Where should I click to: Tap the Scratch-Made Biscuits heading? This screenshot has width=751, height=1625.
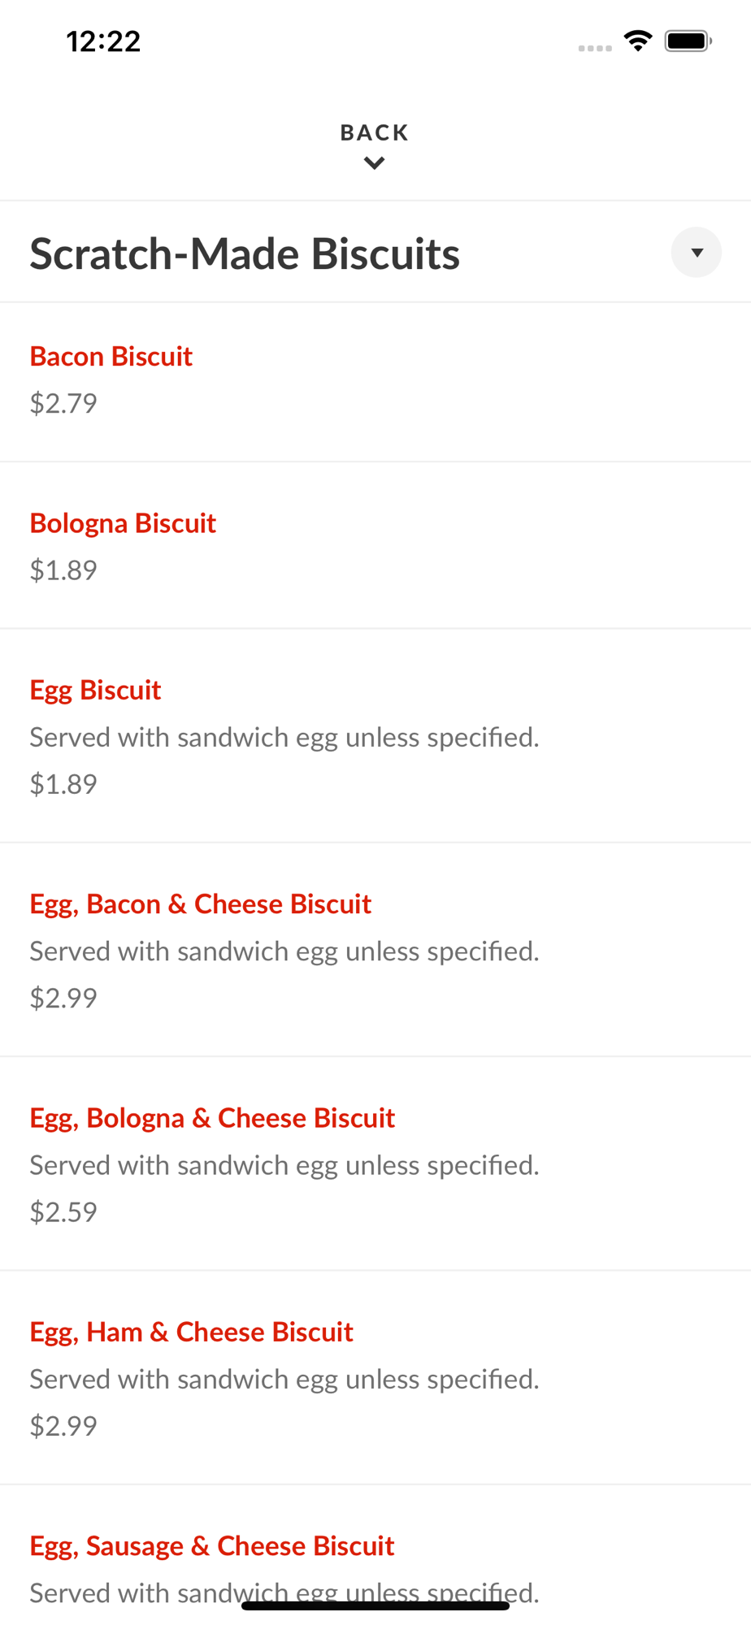click(245, 253)
